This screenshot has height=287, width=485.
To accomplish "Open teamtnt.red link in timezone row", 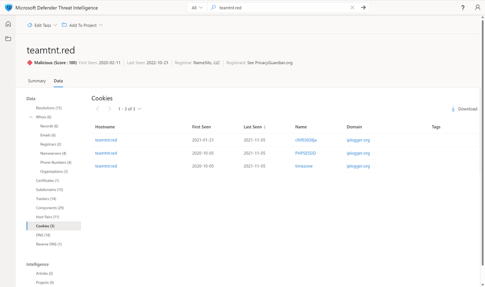I will pyautogui.click(x=106, y=166).
